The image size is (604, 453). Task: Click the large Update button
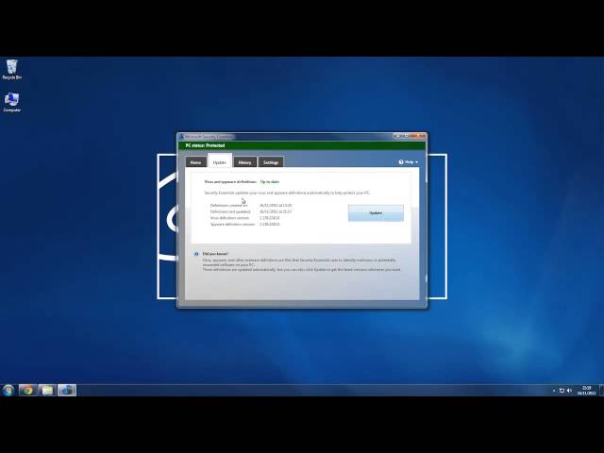click(376, 212)
